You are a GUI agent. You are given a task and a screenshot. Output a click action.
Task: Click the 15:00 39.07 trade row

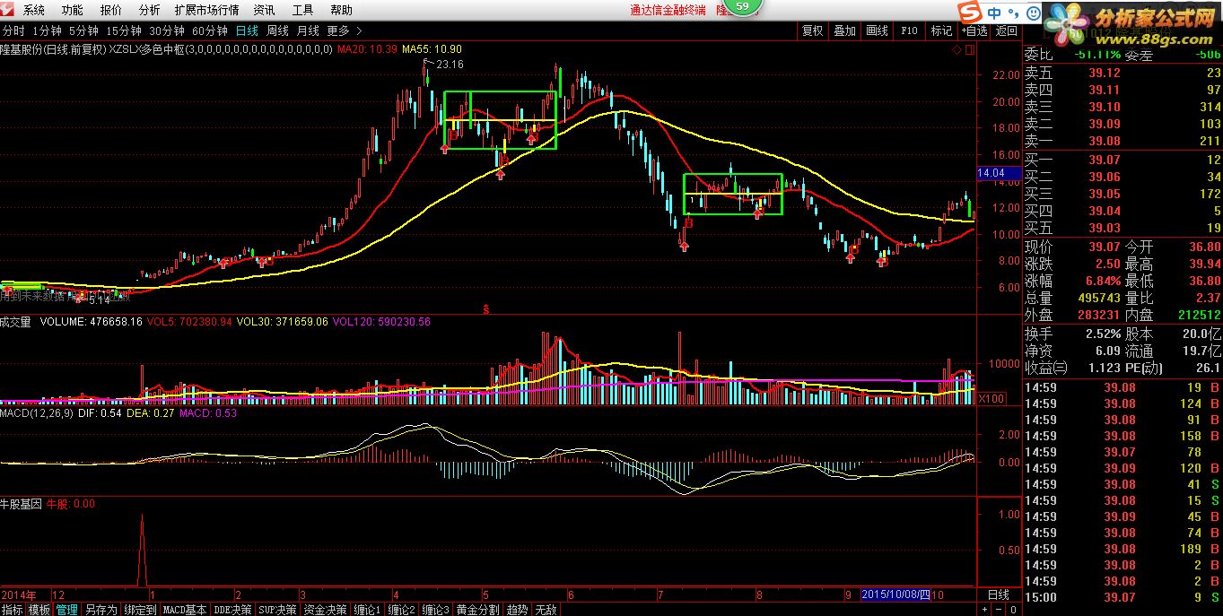pyautogui.click(x=1123, y=597)
